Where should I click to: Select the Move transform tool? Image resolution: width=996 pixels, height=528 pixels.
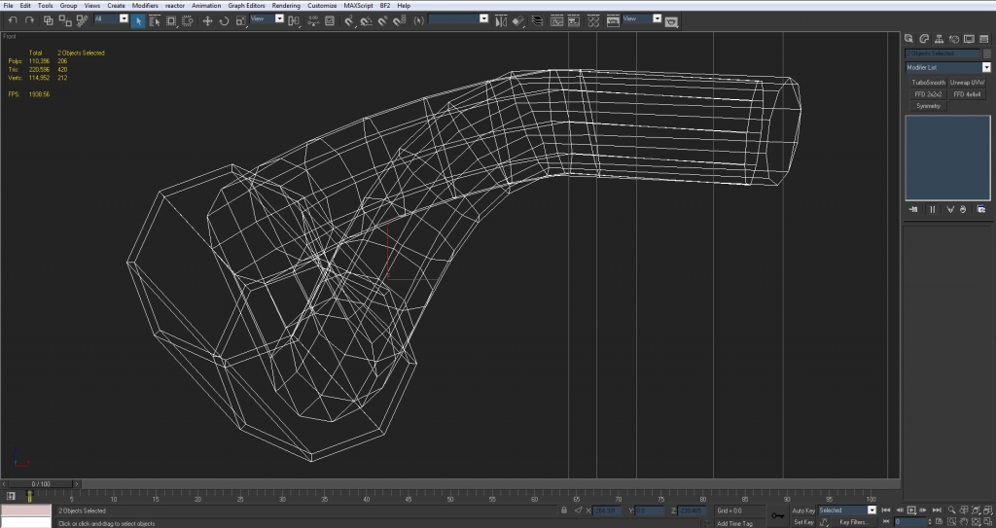(207, 19)
